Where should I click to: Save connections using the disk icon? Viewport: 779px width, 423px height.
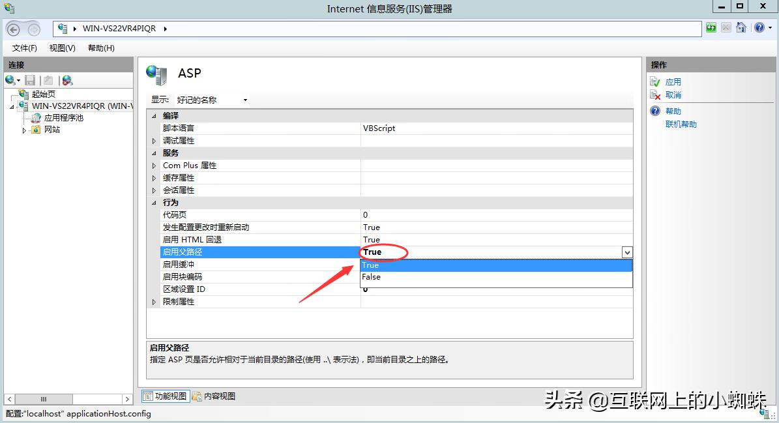pyautogui.click(x=30, y=80)
